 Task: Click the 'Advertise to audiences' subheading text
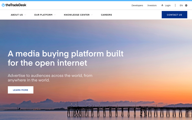point(50,78)
